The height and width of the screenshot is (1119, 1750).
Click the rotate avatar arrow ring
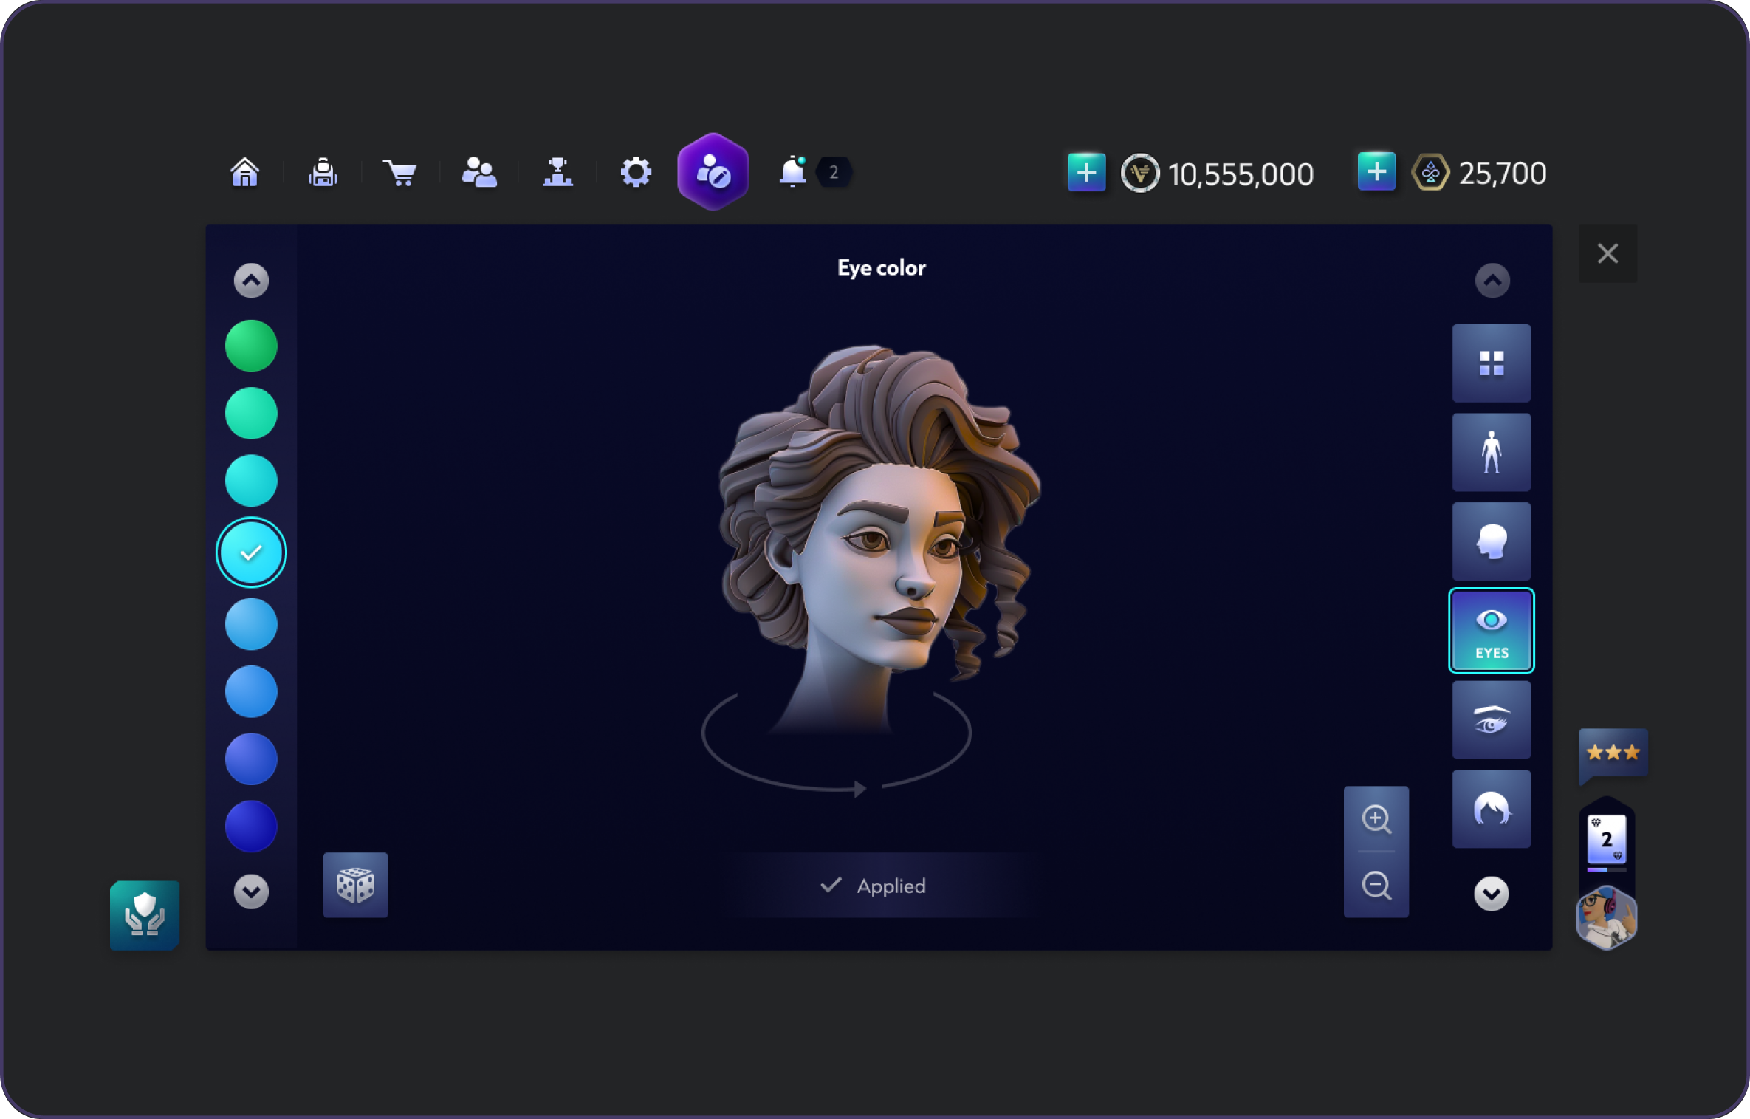[x=837, y=746]
